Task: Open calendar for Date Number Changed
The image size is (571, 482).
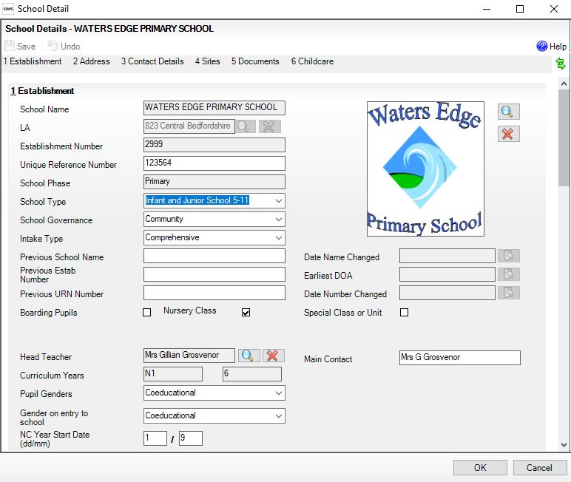Action: pos(509,293)
